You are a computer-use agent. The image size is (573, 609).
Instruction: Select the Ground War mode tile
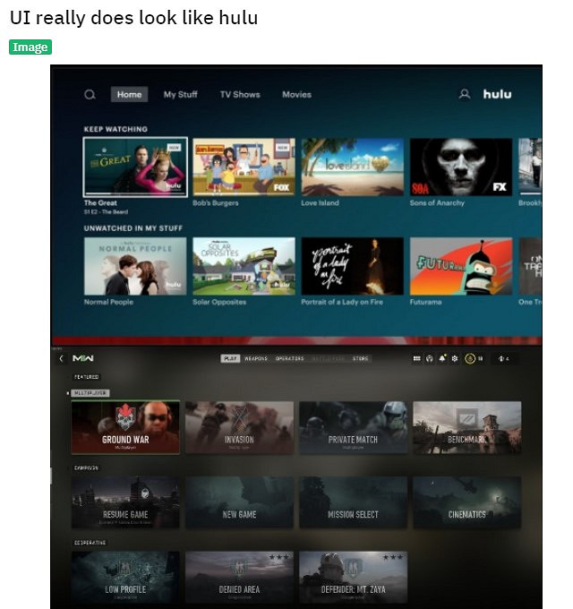point(125,427)
